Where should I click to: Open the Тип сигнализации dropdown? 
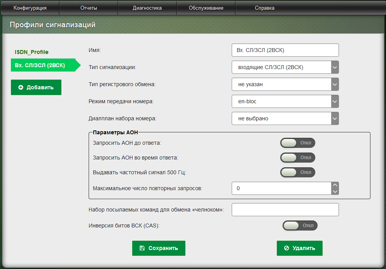click(x=285, y=67)
